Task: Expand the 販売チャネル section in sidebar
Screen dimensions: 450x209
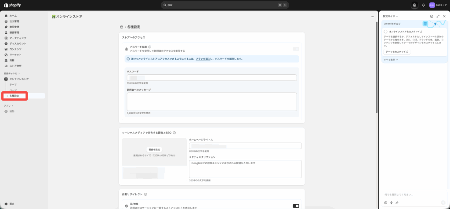Action: click(12, 73)
